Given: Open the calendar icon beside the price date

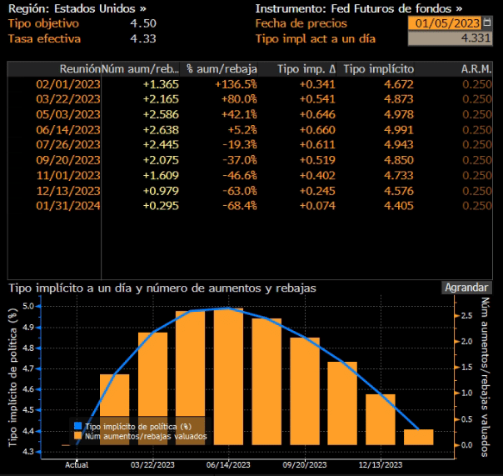Looking at the screenshot, I should point(487,23).
